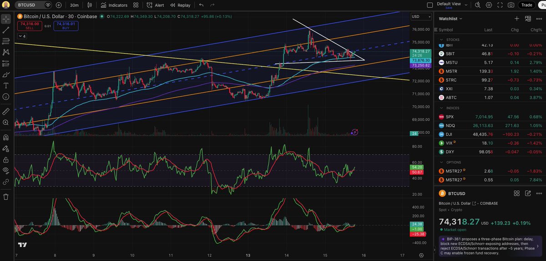Open chart settings hexagon icon
This screenshot has width=546, height=261.
click(x=489, y=5)
